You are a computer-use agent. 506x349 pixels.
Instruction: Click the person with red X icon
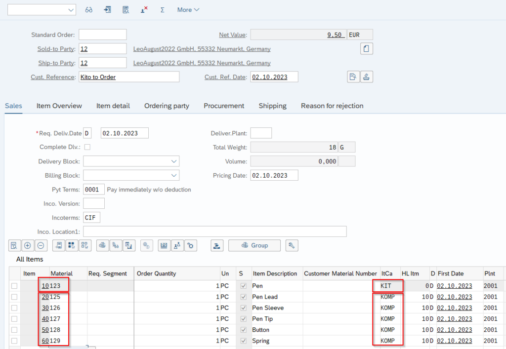tap(144, 10)
